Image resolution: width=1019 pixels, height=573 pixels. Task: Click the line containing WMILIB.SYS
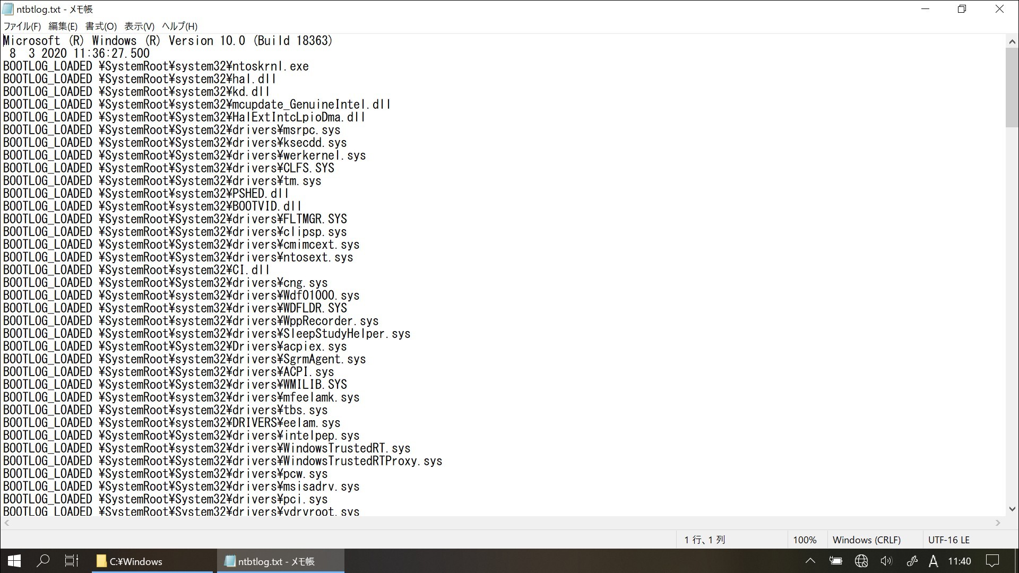[175, 385]
